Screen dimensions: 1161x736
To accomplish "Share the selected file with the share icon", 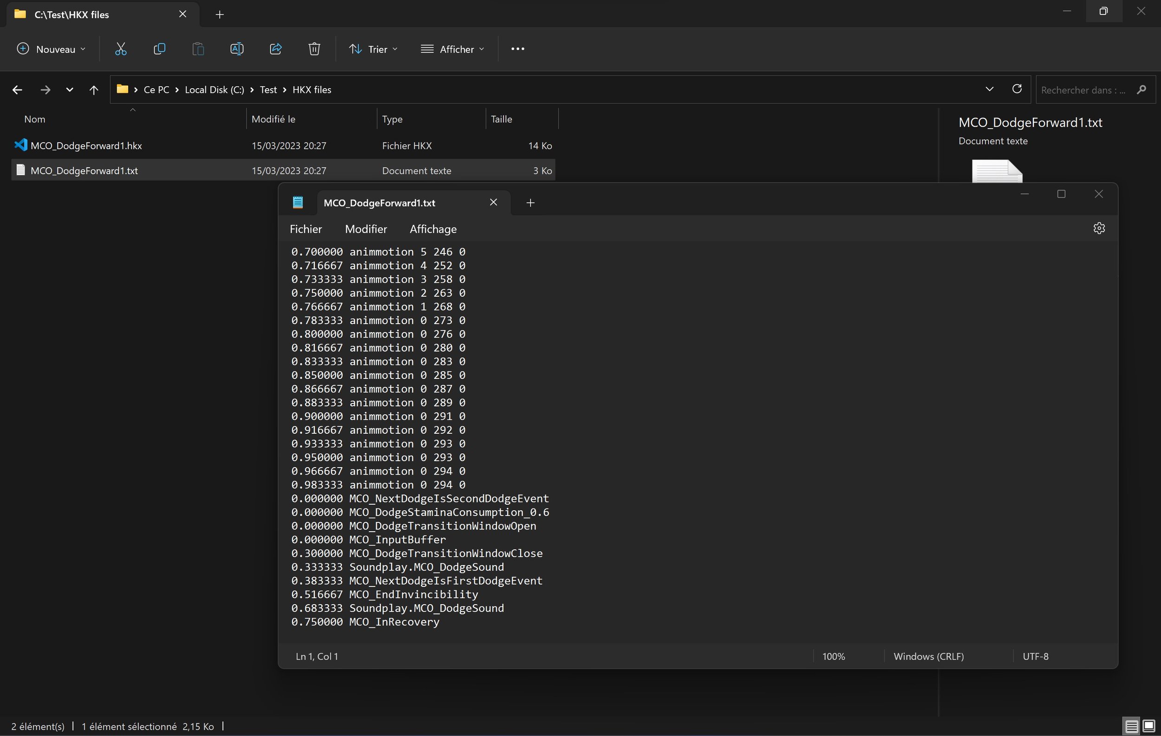I will click(x=275, y=49).
